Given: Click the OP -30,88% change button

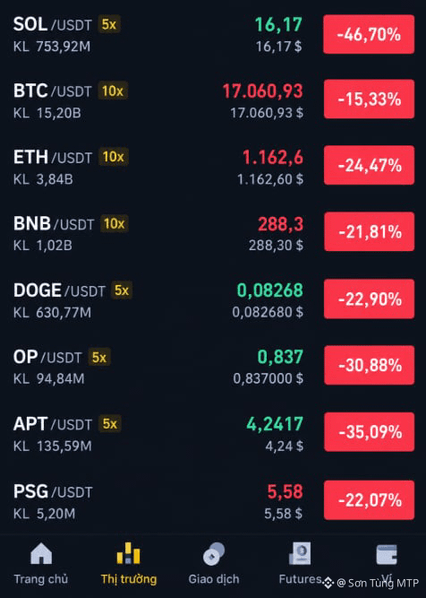Looking at the screenshot, I should tap(370, 365).
